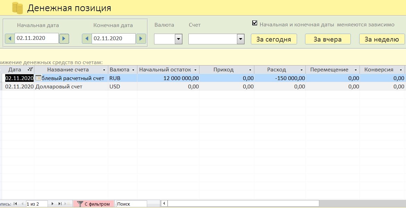Open the Счет dropdown list
Image resolution: width=406 pixels, height=208 pixels.
click(x=241, y=39)
